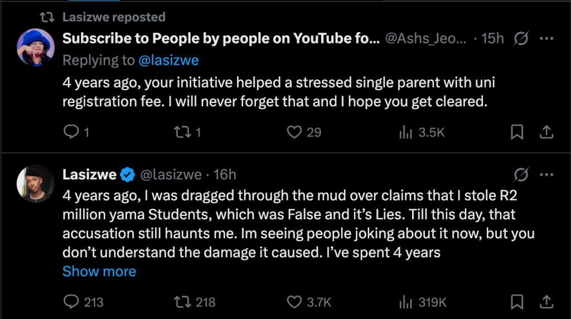The height and width of the screenshot is (319, 571).
Task: Bookmark Lasizwe's R2 million tweet
Action: pos(517,302)
